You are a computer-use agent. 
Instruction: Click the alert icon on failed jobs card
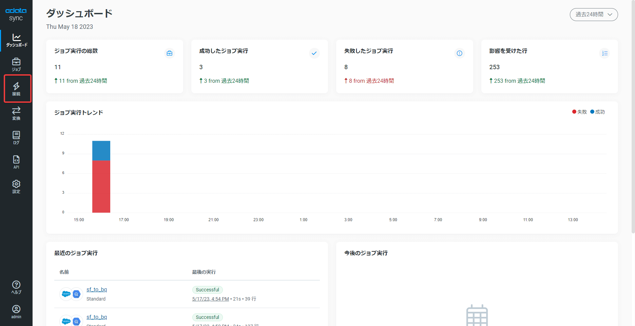[x=459, y=53]
